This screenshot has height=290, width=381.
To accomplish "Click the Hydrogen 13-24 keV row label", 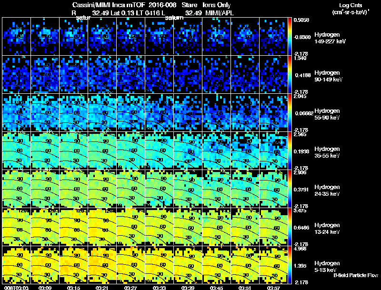I will tap(327, 229).
